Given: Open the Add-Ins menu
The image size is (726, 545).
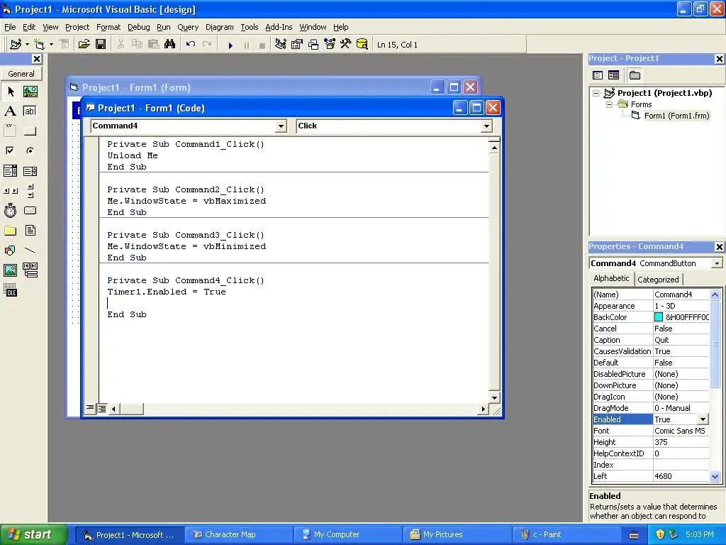Looking at the screenshot, I should (x=279, y=28).
